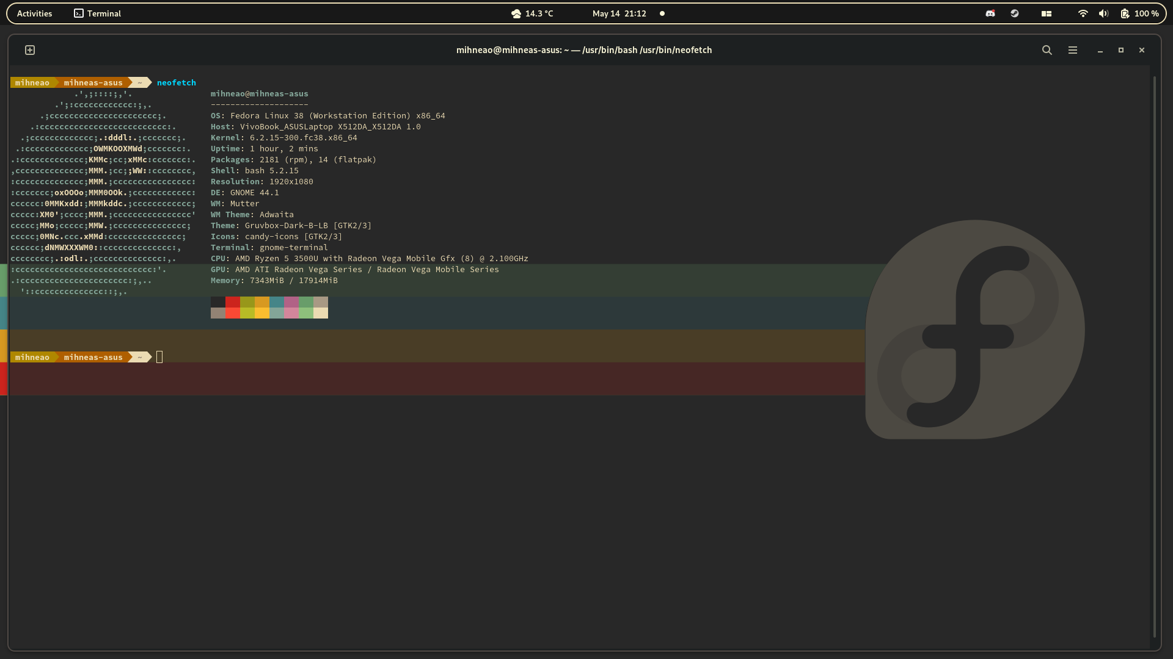Click the 'OS: Fedora Linux 38' line
Screen dimensions: 1173x659
327,115
